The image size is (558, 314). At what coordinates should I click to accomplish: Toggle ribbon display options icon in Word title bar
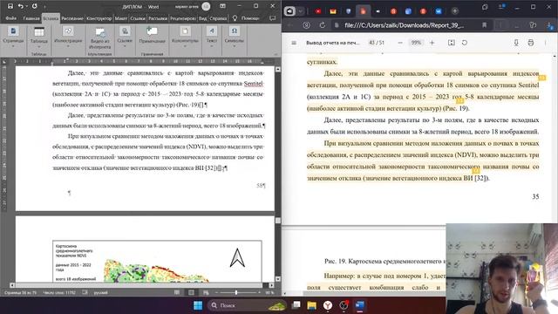pos(222,6)
